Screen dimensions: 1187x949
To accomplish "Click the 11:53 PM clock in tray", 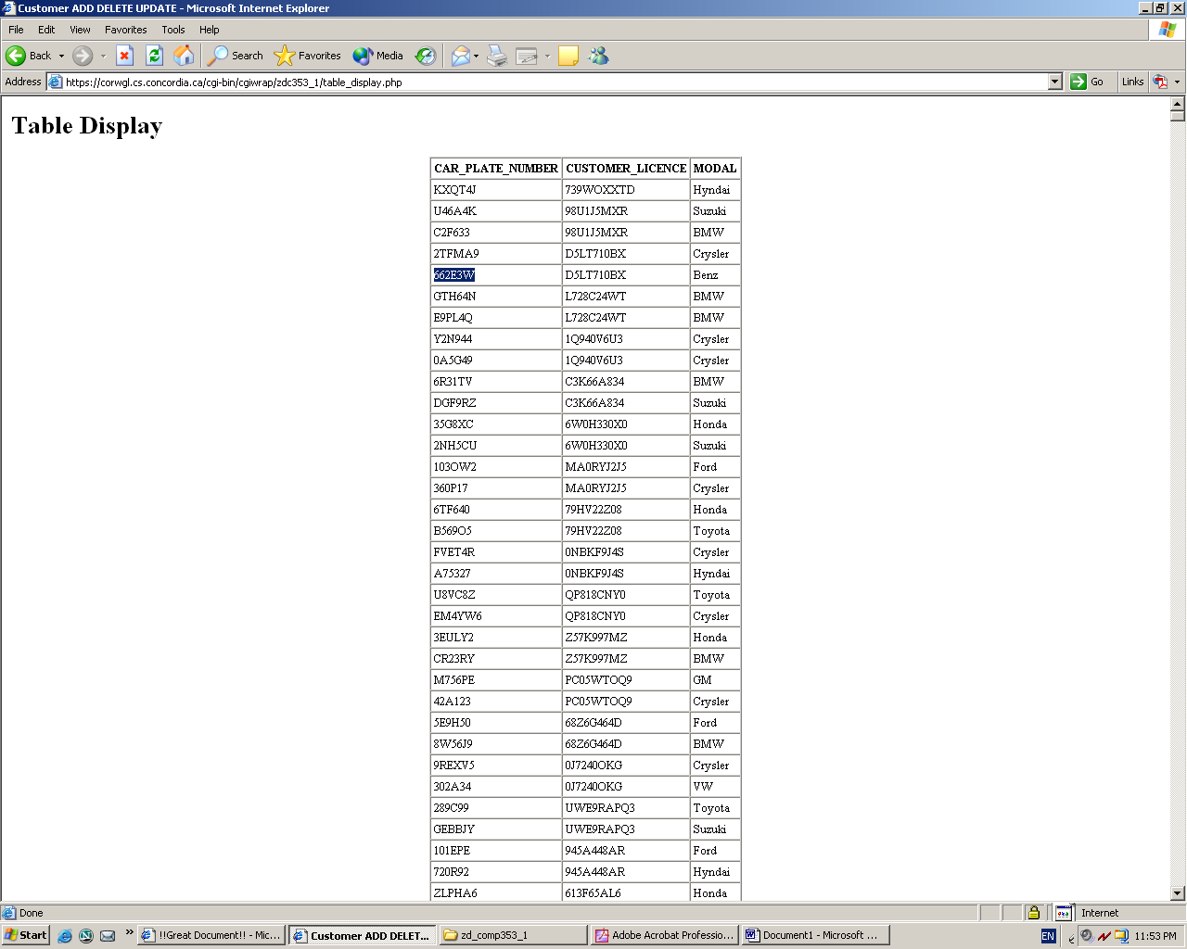I will tap(1155, 936).
